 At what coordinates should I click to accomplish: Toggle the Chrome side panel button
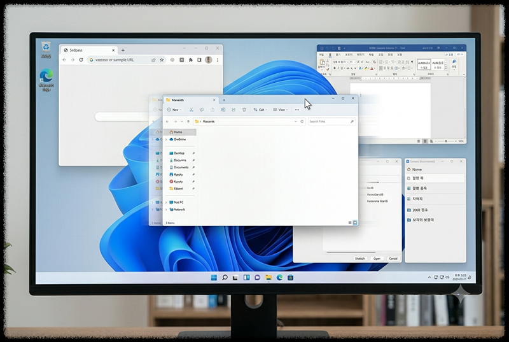199,60
